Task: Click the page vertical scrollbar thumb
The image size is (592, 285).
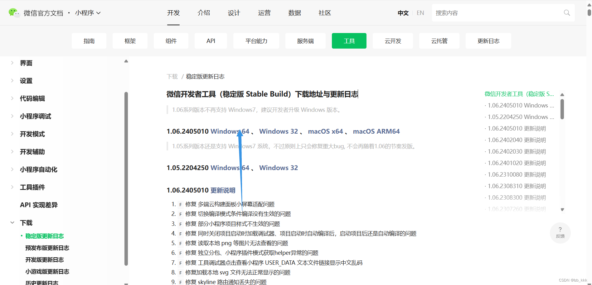Action: click(589, 12)
